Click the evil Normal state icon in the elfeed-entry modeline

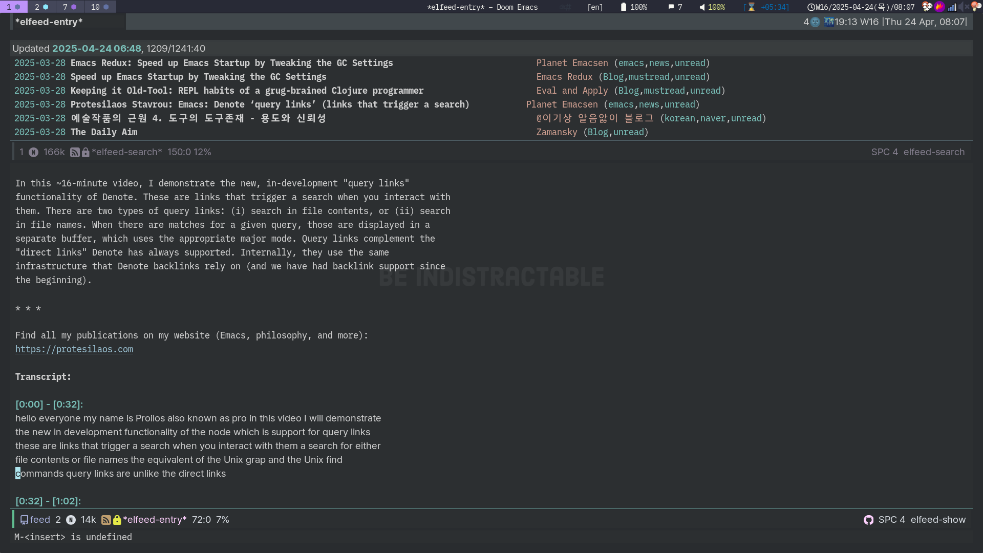(x=71, y=520)
